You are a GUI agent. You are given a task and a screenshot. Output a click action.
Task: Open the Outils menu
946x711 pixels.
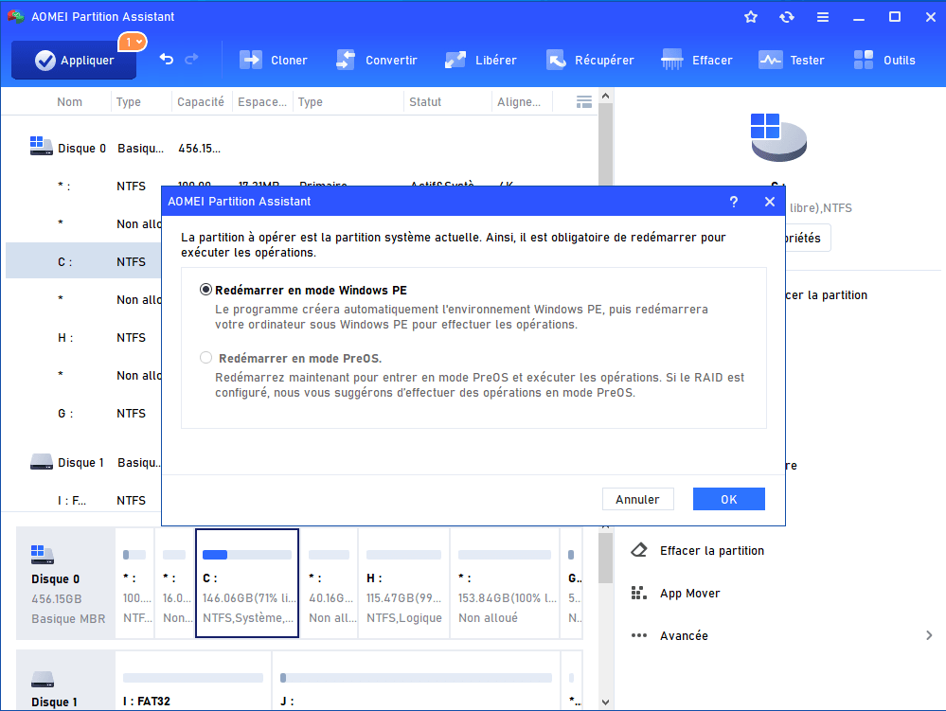click(x=884, y=61)
